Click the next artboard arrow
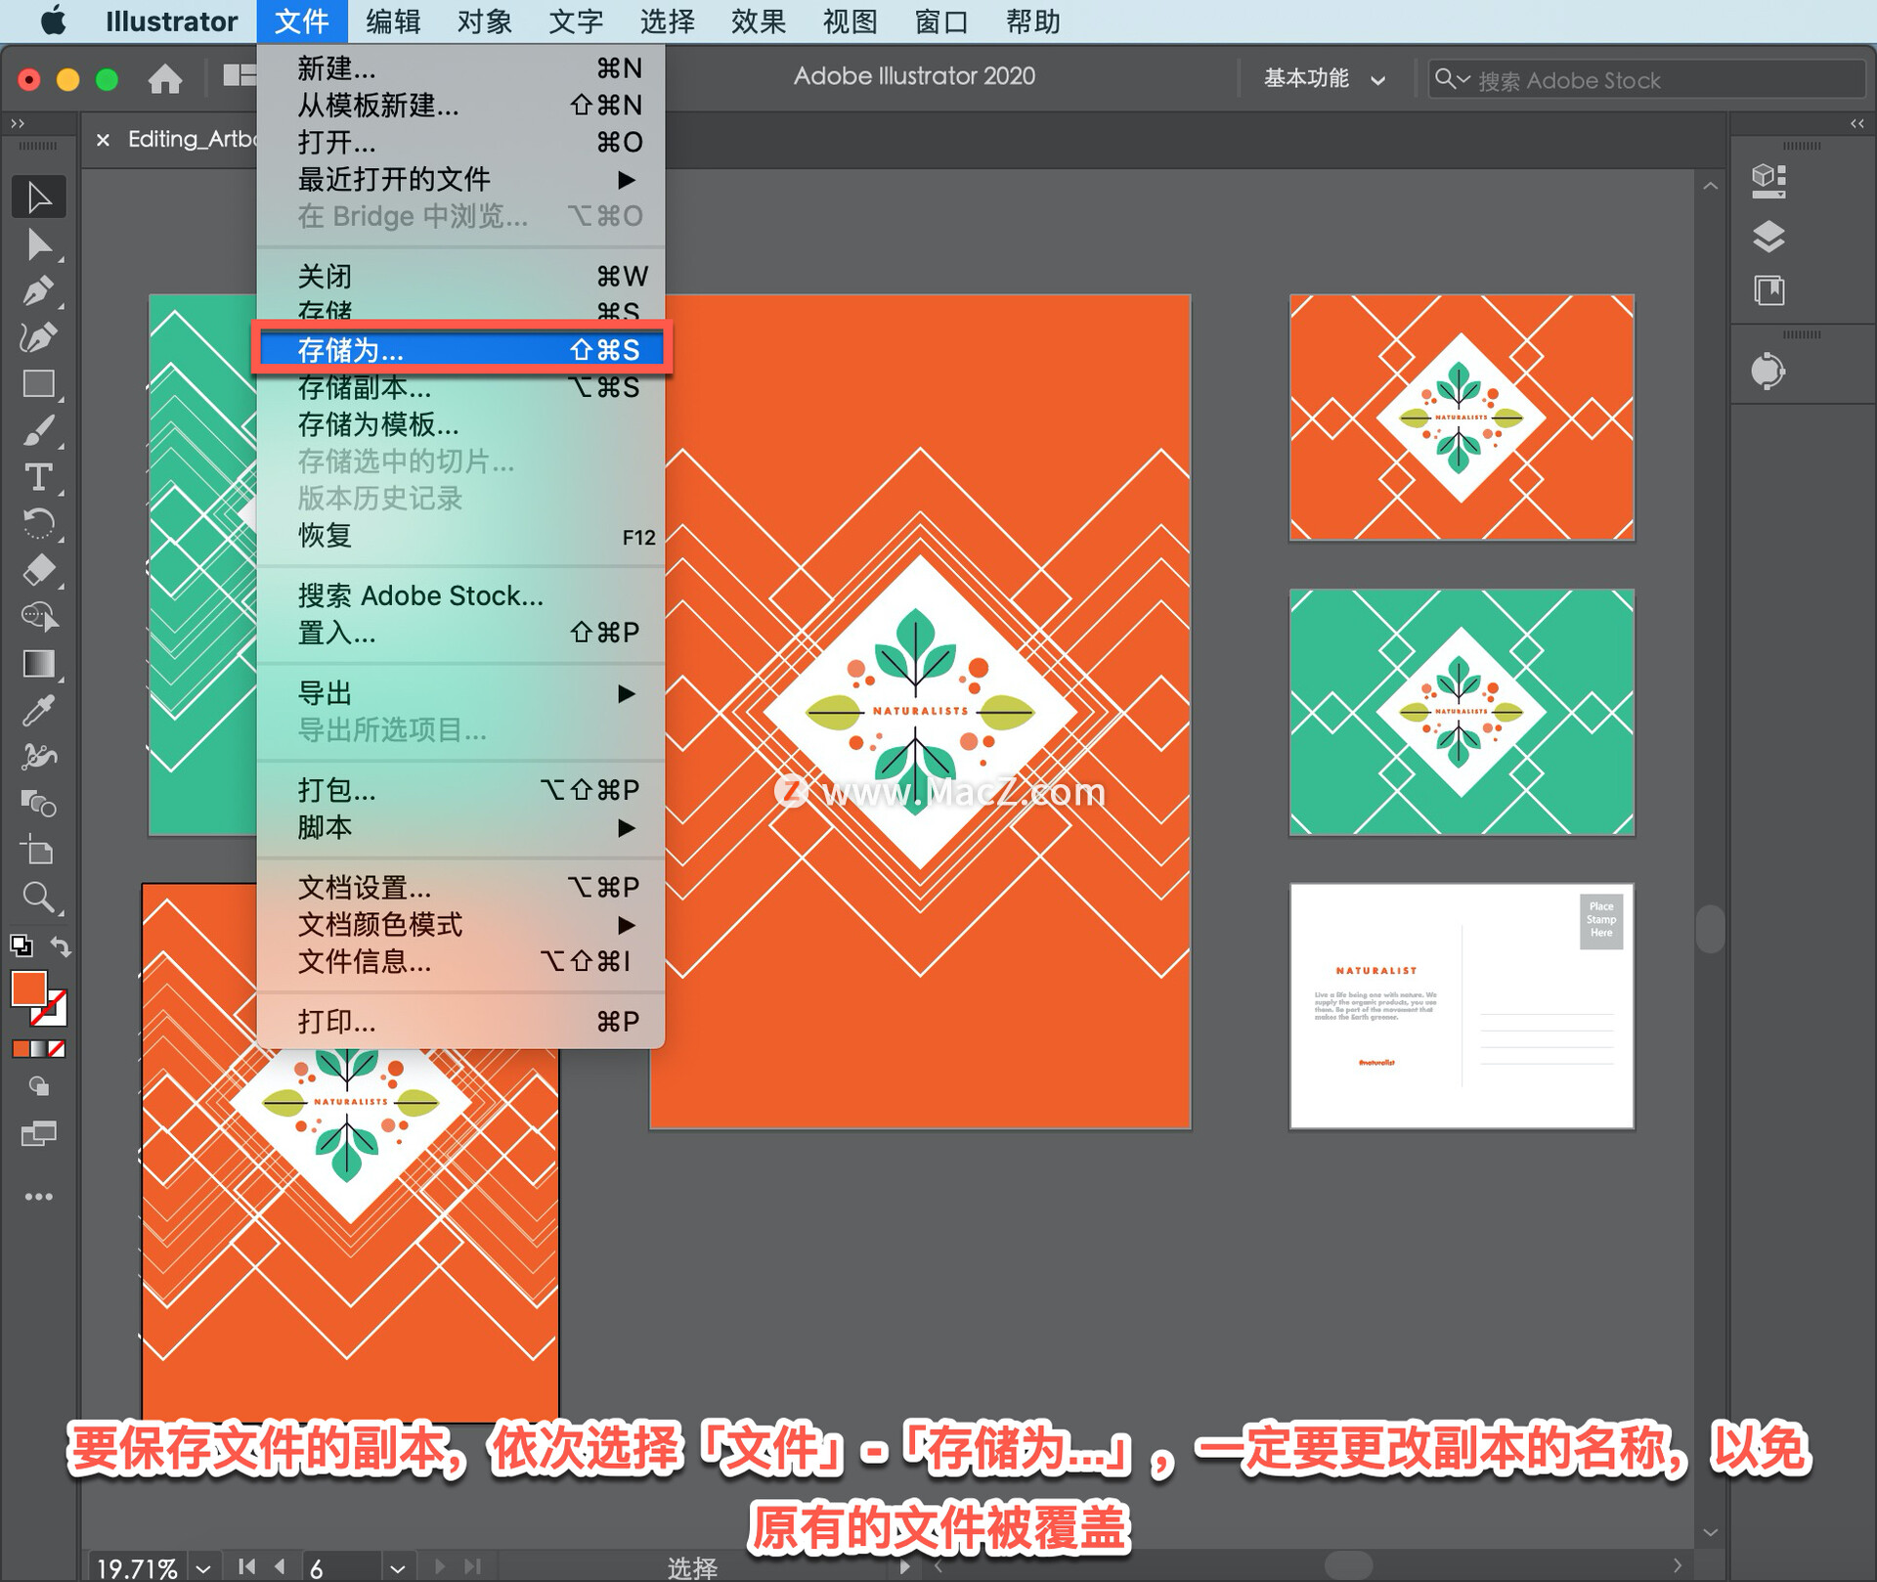Viewport: 1877px width, 1582px height. click(x=439, y=1566)
